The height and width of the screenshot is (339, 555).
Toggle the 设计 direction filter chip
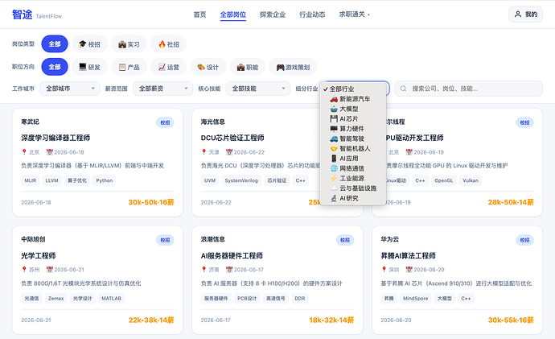tap(208, 67)
